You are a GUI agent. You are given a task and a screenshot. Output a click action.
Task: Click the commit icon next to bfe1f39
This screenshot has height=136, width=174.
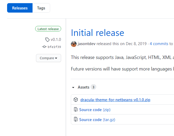click(x=44, y=47)
